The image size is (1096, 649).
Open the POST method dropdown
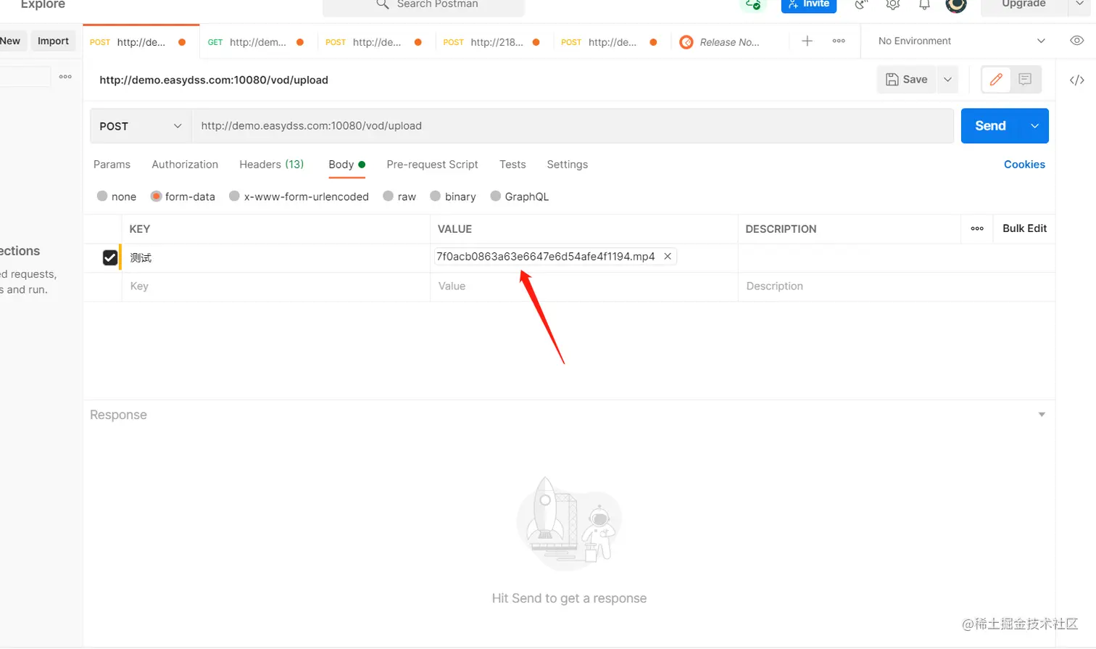[141, 126]
